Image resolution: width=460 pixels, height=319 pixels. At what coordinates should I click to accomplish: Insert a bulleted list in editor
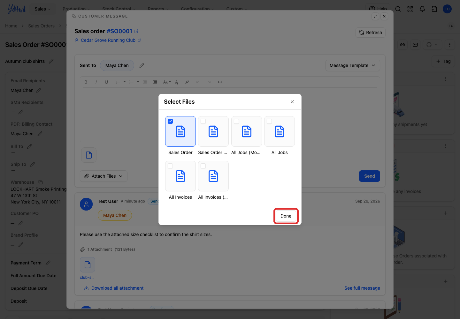point(131,82)
